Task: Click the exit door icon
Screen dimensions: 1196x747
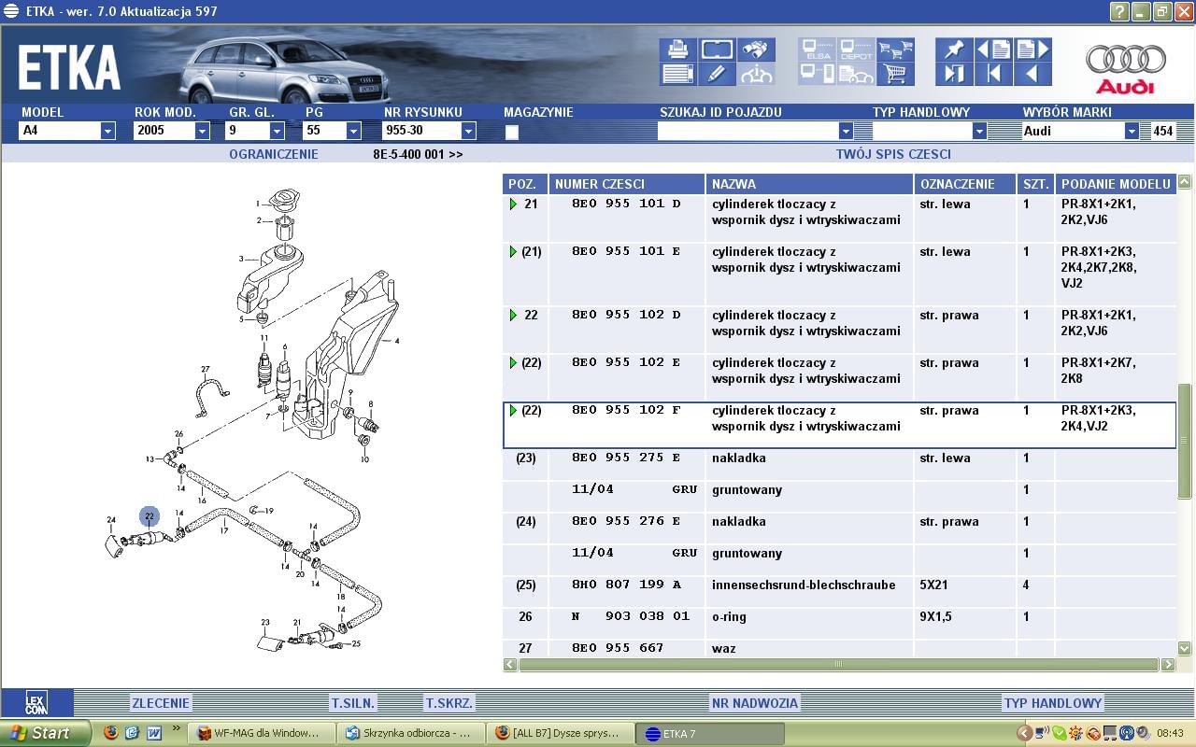Action: coord(954,75)
